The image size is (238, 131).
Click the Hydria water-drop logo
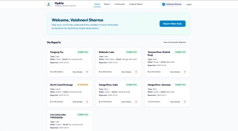click(x=48, y=4)
